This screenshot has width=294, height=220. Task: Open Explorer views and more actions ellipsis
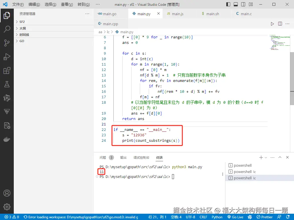[x=87, y=14]
